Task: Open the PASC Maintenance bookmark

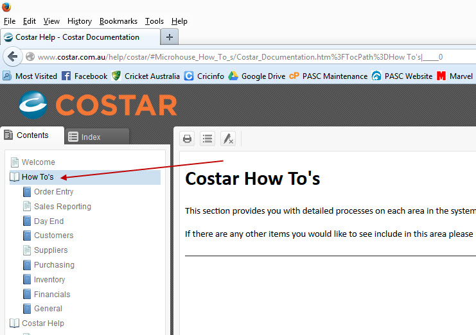Action: click(x=328, y=76)
